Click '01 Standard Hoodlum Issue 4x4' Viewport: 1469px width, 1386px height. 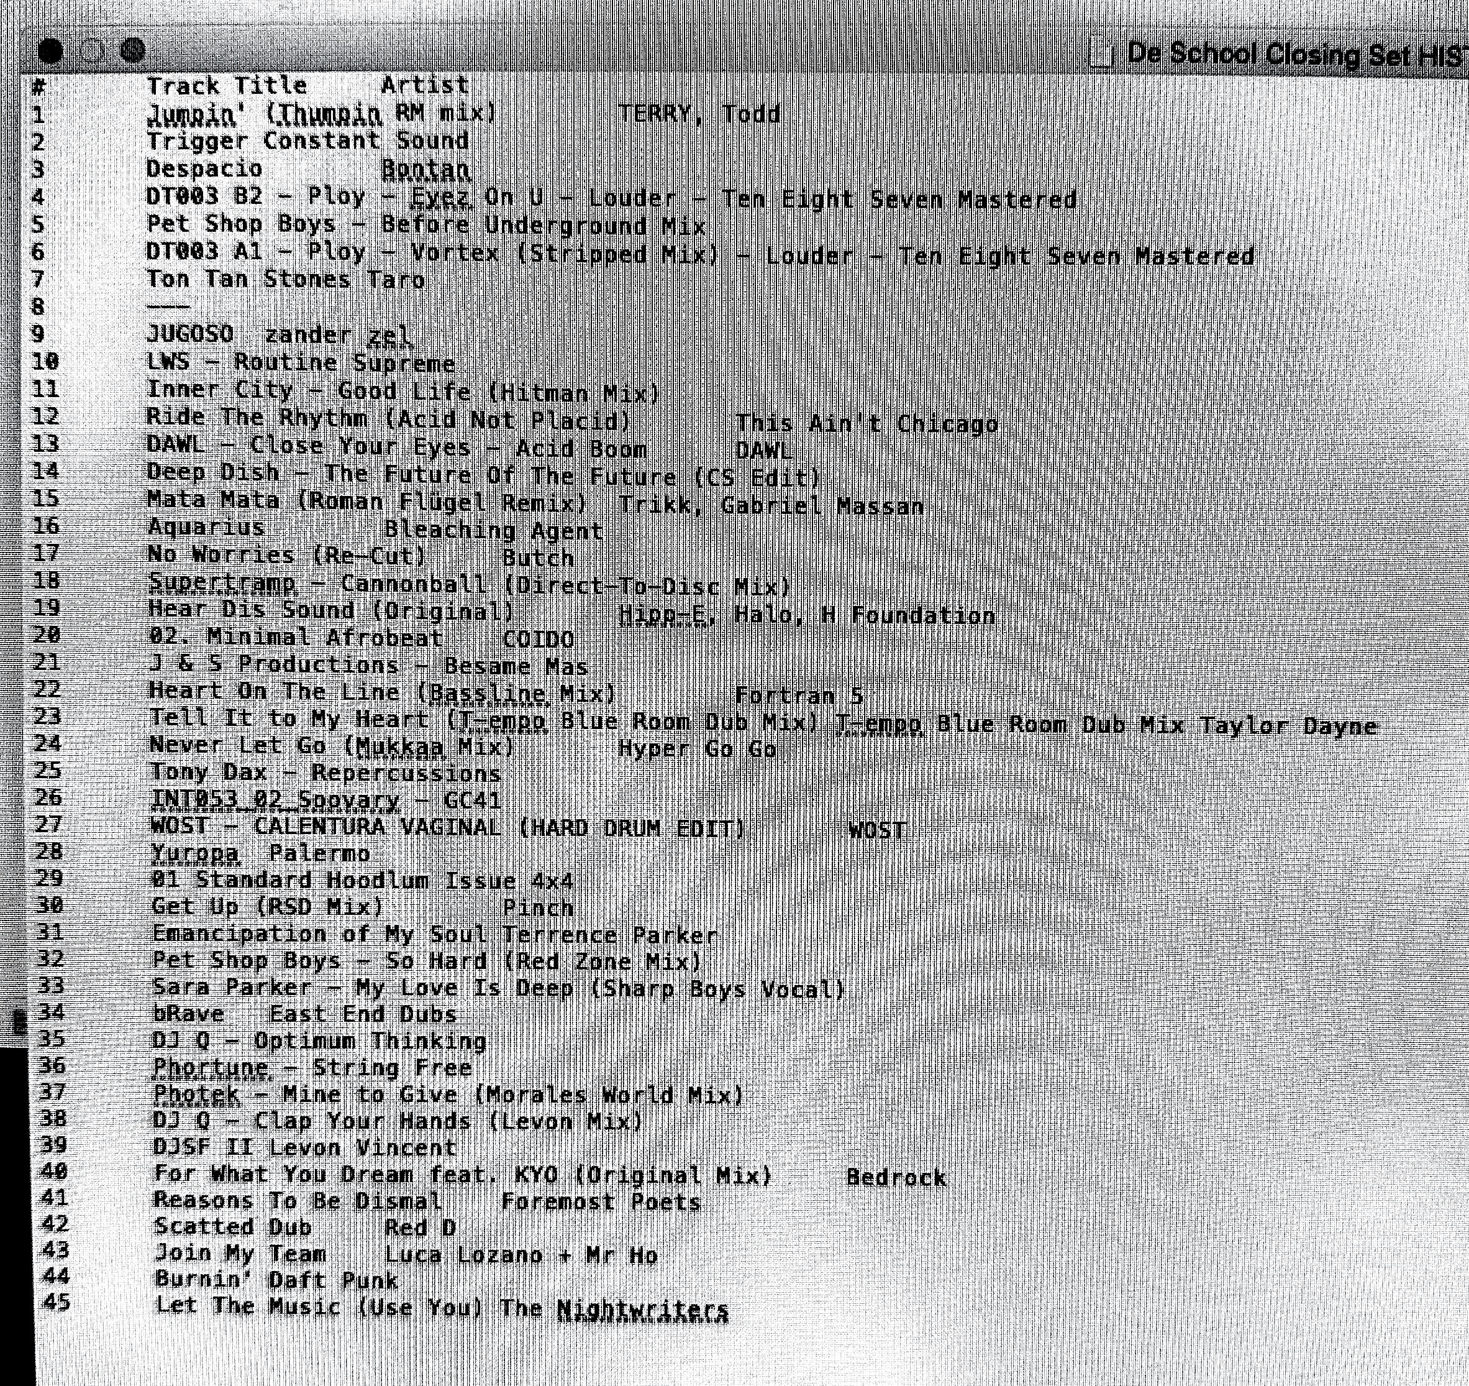pos(362,881)
